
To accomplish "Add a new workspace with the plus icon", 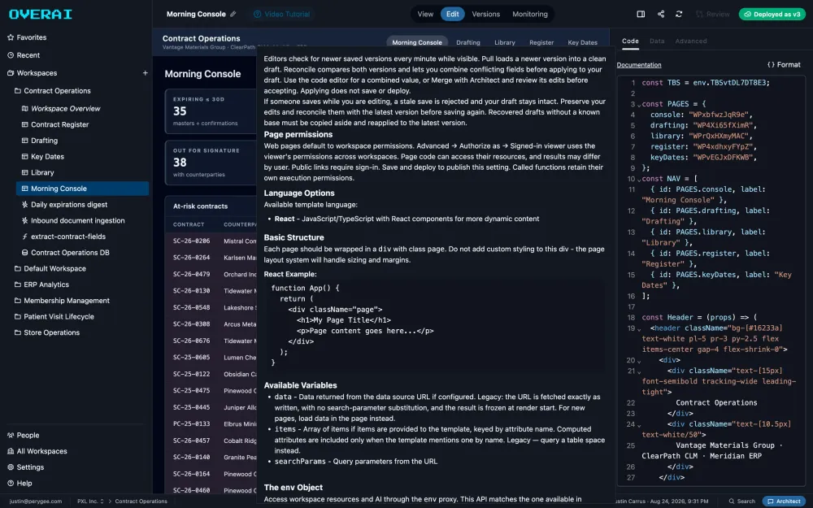I will [146, 73].
